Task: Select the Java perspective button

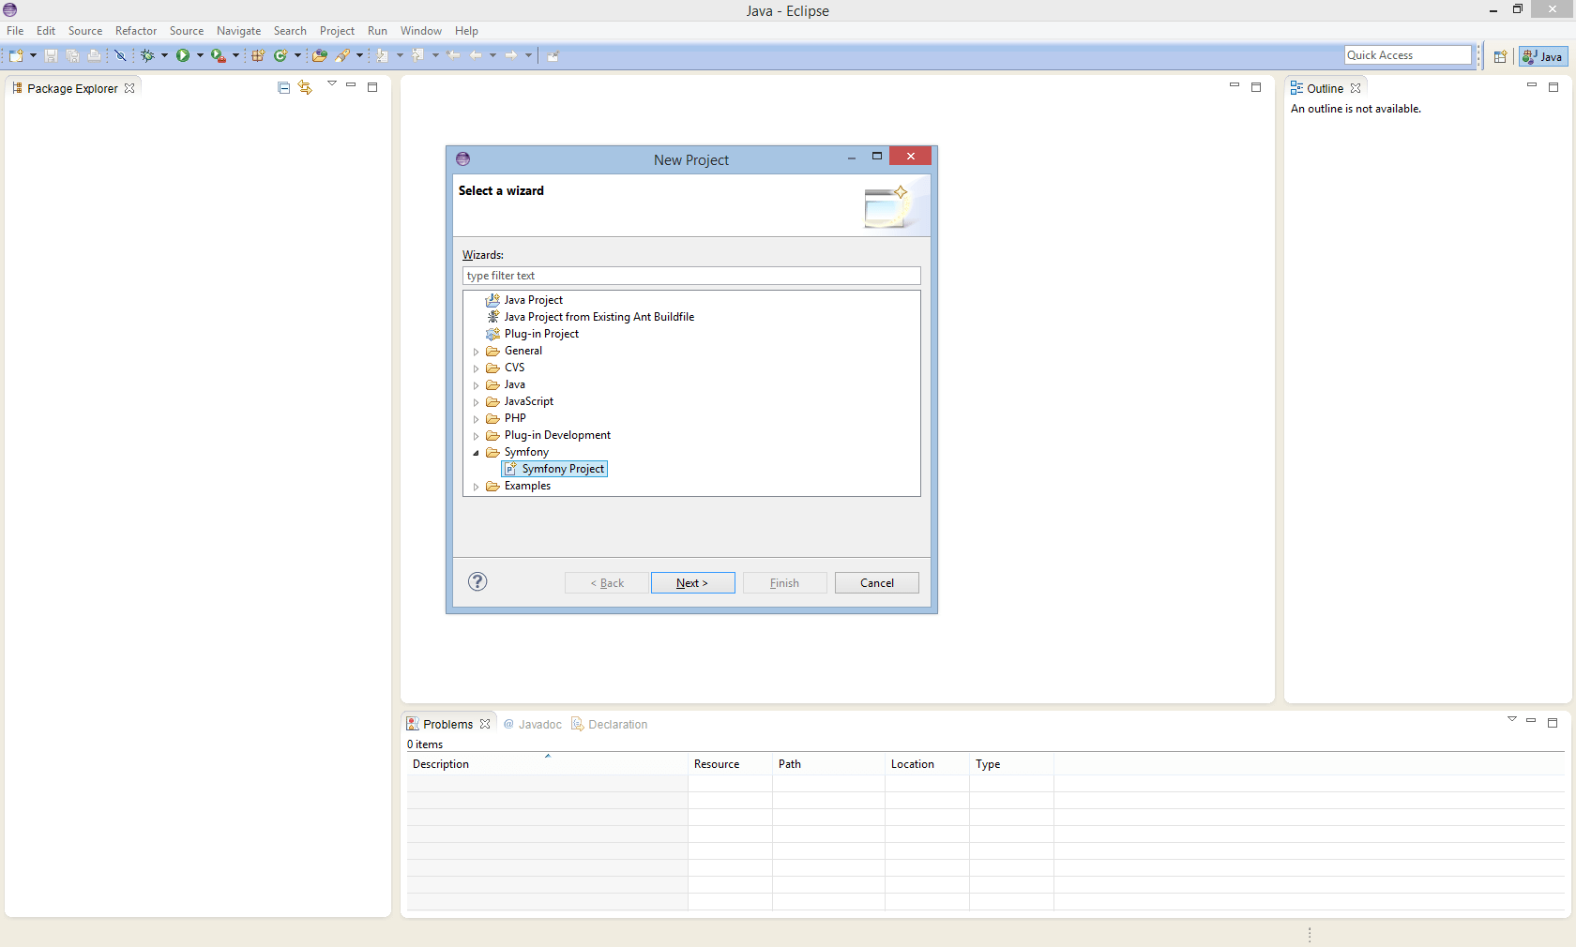Action: 1543,56
